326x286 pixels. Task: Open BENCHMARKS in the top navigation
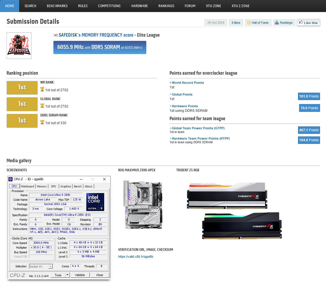tap(57, 6)
